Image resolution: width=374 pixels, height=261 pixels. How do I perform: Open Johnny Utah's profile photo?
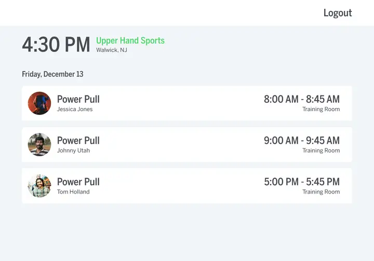coord(39,144)
